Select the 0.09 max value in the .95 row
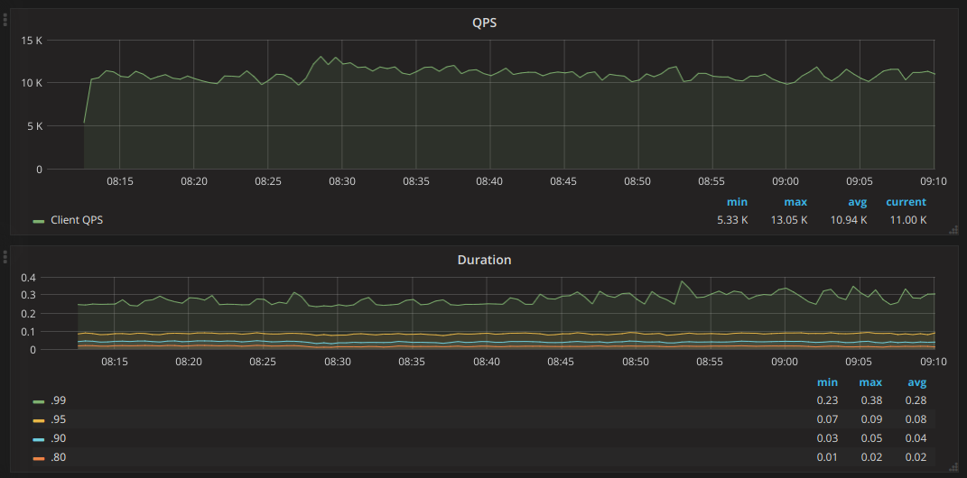The width and height of the screenshot is (967, 478). [x=871, y=419]
